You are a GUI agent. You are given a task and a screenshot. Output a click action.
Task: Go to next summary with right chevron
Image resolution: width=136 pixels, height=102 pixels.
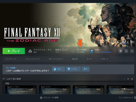tap(128, 79)
